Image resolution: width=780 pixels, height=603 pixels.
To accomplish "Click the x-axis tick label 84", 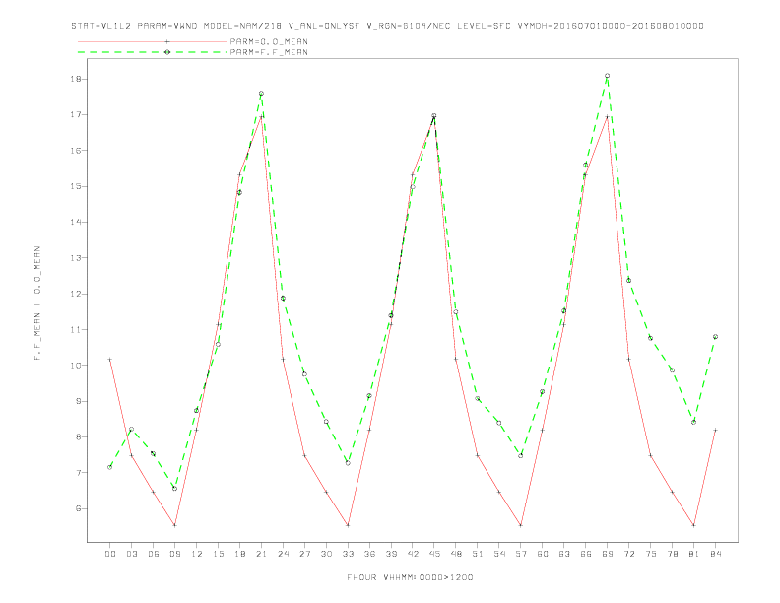I will click(716, 554).
